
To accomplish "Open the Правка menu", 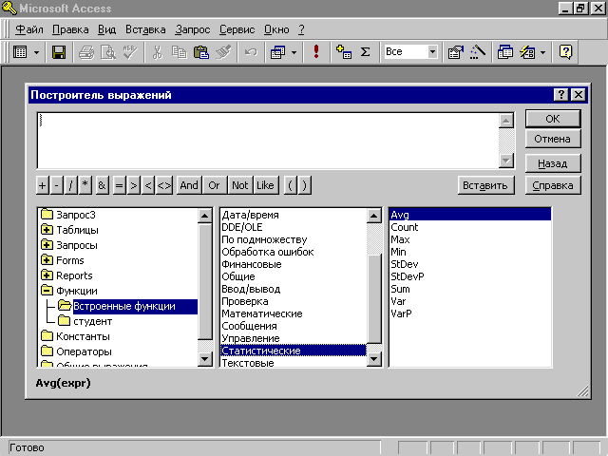I will 70,29.
